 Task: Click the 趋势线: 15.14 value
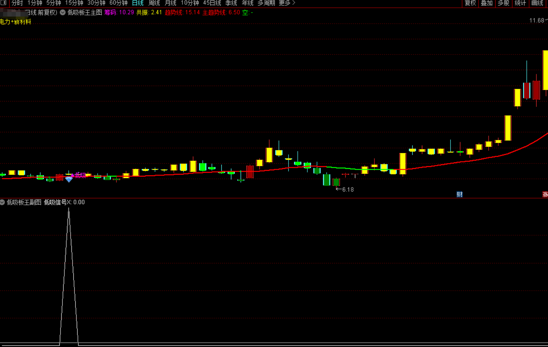click(182, 12)
